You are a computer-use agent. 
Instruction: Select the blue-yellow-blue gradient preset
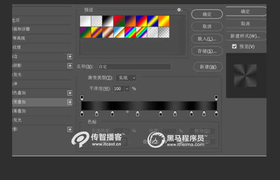tap(153, 21)
